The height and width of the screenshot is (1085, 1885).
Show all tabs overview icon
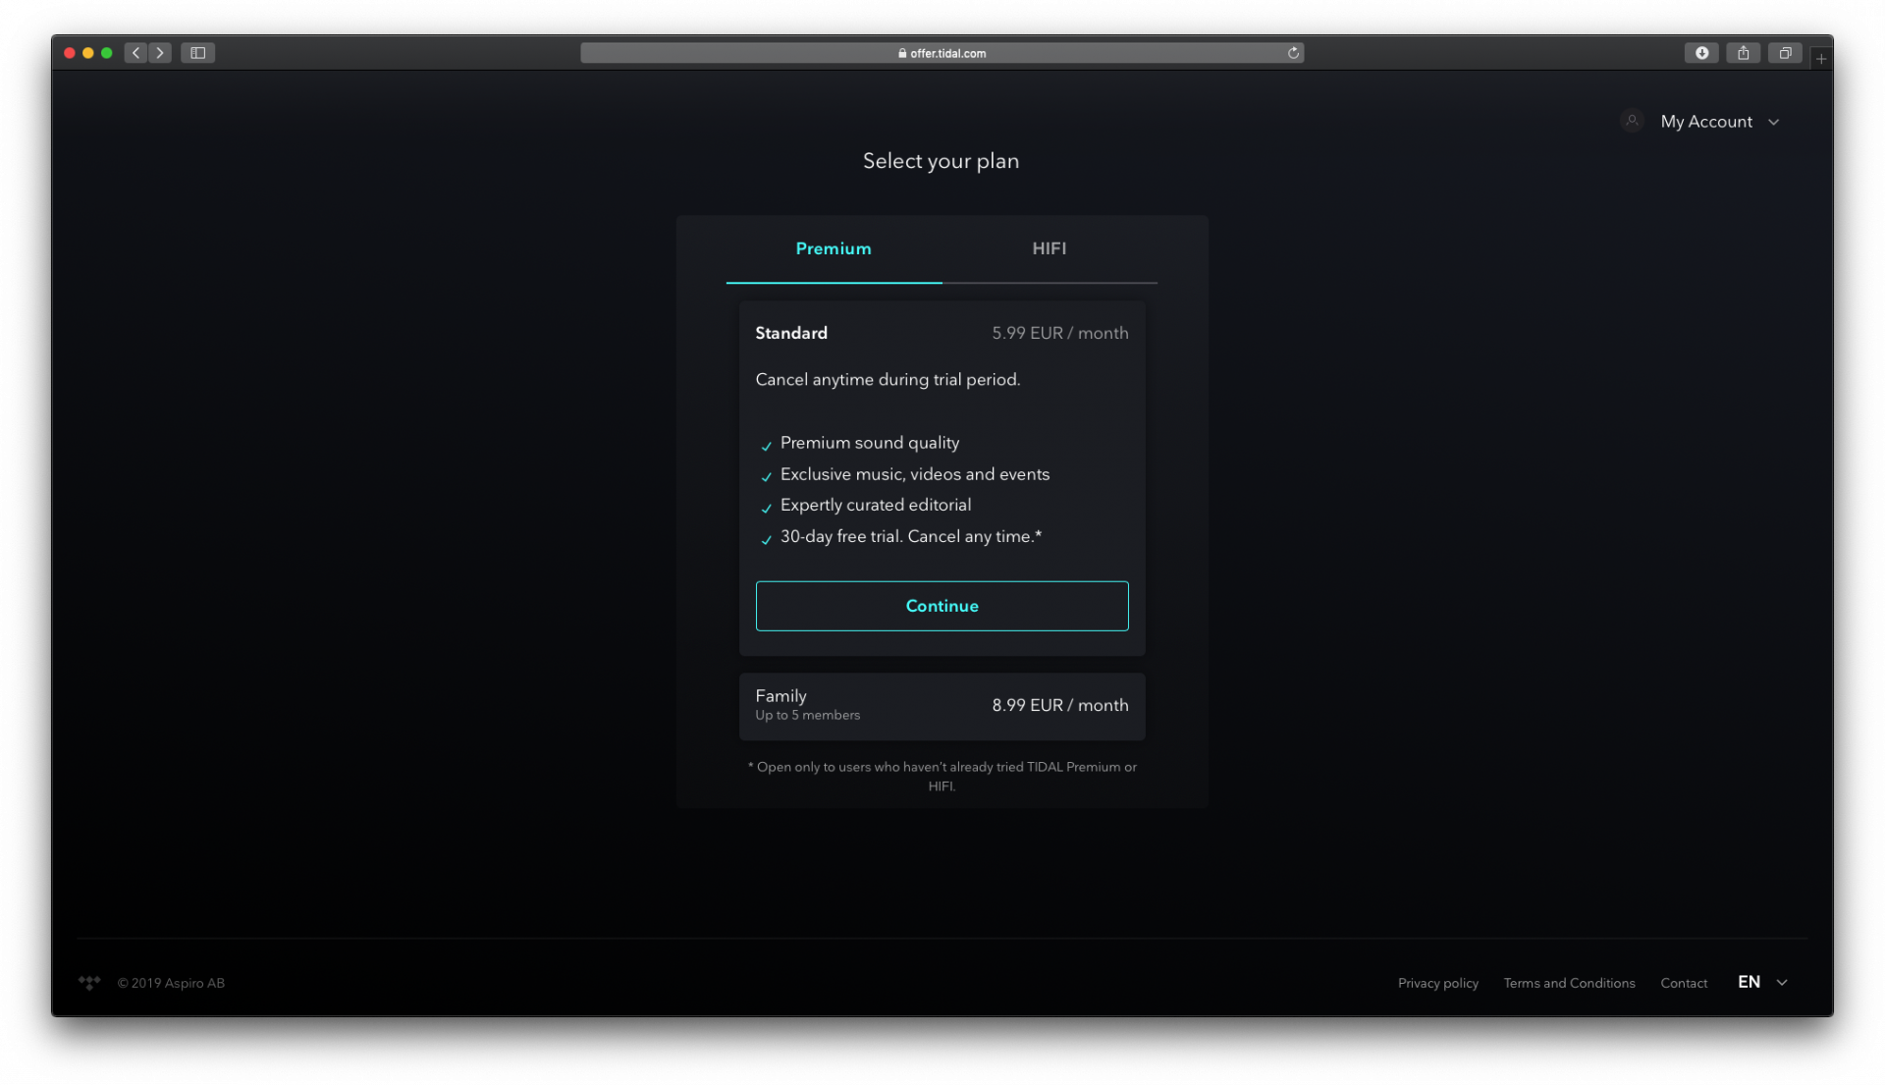[x=1785, y=53]
